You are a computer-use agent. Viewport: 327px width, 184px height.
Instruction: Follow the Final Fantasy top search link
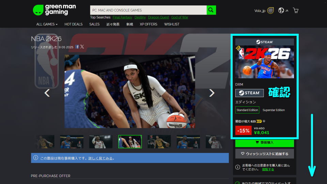pos(122,17)
